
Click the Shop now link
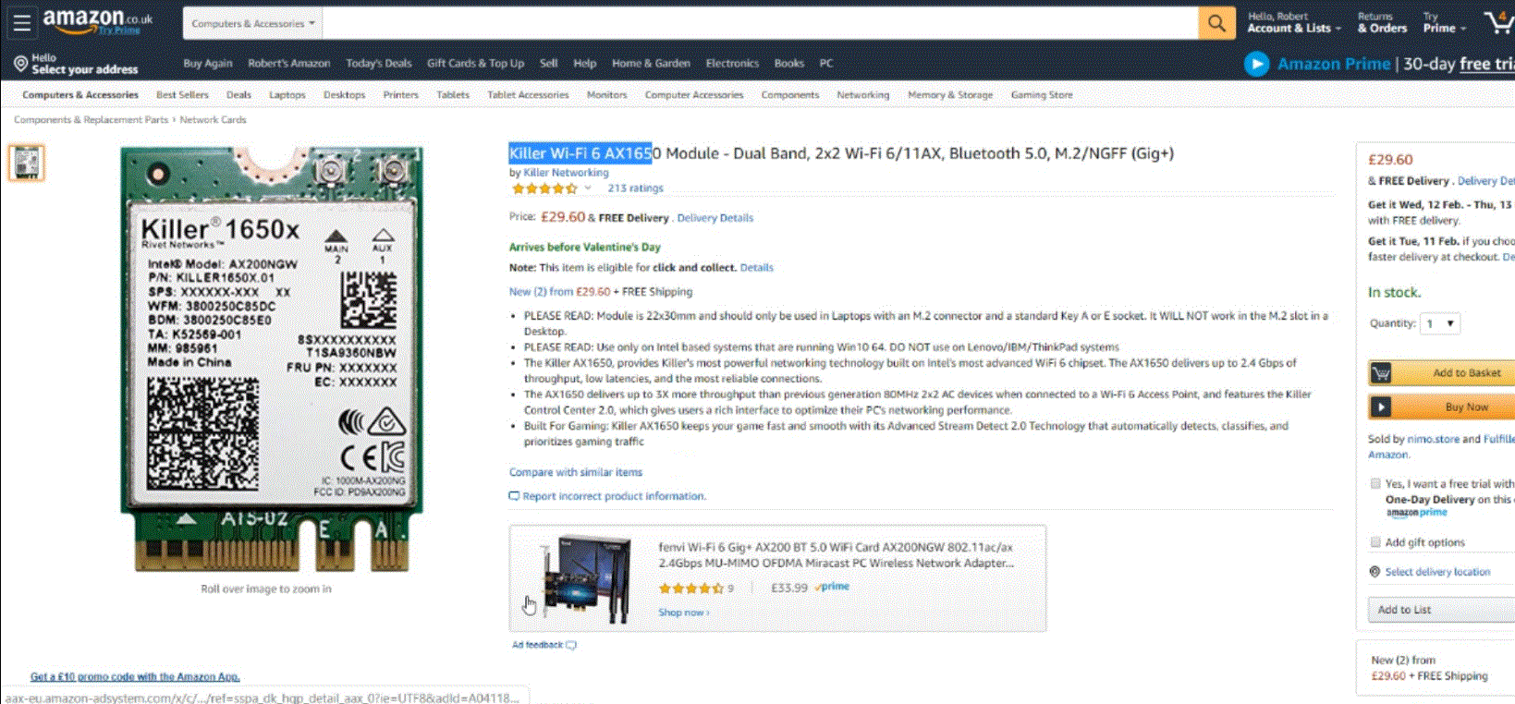pyautogui.click(x=683, y=613)
